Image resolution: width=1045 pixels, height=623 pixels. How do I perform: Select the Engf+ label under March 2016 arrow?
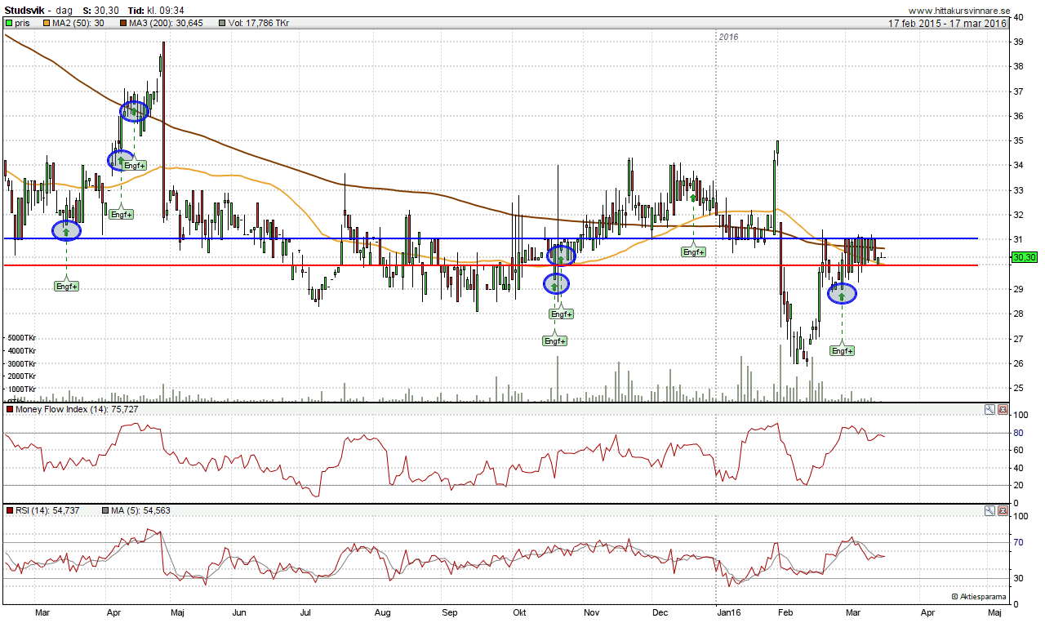(x=842, y=350)
